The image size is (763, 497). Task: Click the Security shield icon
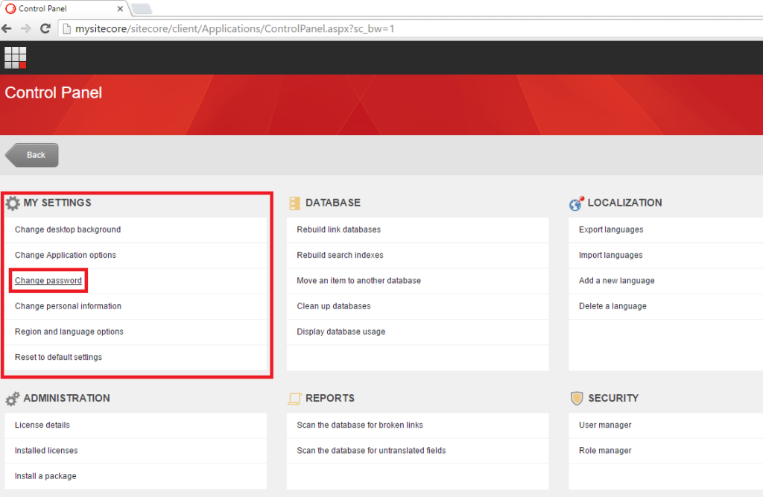coord(577,398)
